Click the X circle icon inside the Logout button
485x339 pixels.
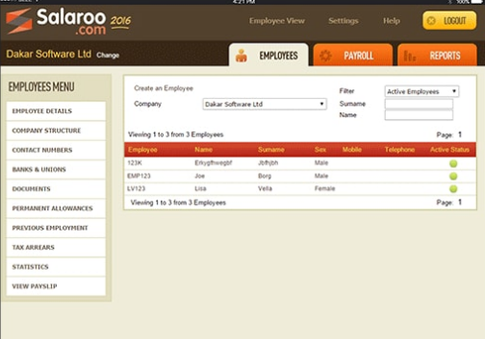[432, 21]
